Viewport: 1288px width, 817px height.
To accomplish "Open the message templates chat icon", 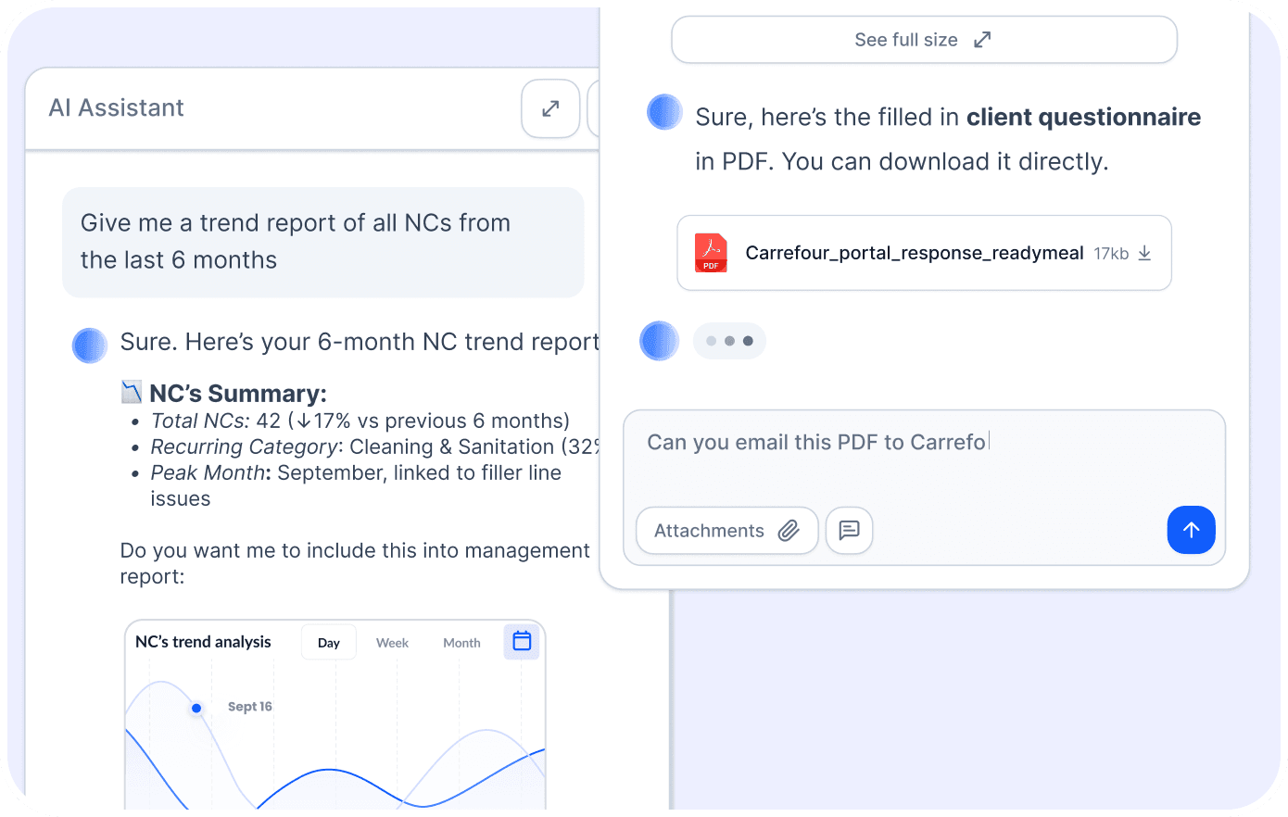I will pyautogui.click(x=849, y=531).
